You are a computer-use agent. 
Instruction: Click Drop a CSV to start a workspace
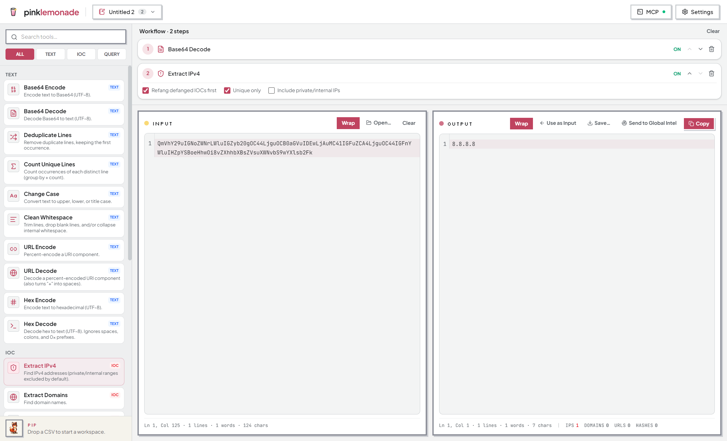point(66,432)
